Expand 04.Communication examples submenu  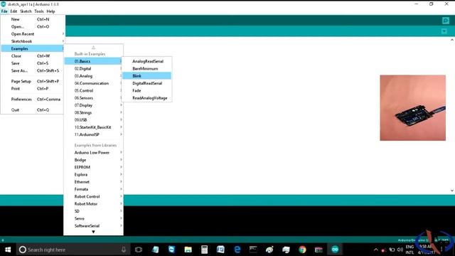tap(93, 83)
